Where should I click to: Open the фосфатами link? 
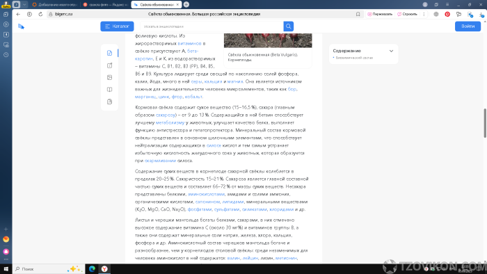(x=200, y=209)
